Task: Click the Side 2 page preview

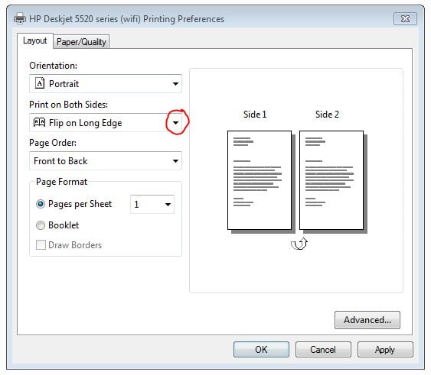Action: (331, 180)
